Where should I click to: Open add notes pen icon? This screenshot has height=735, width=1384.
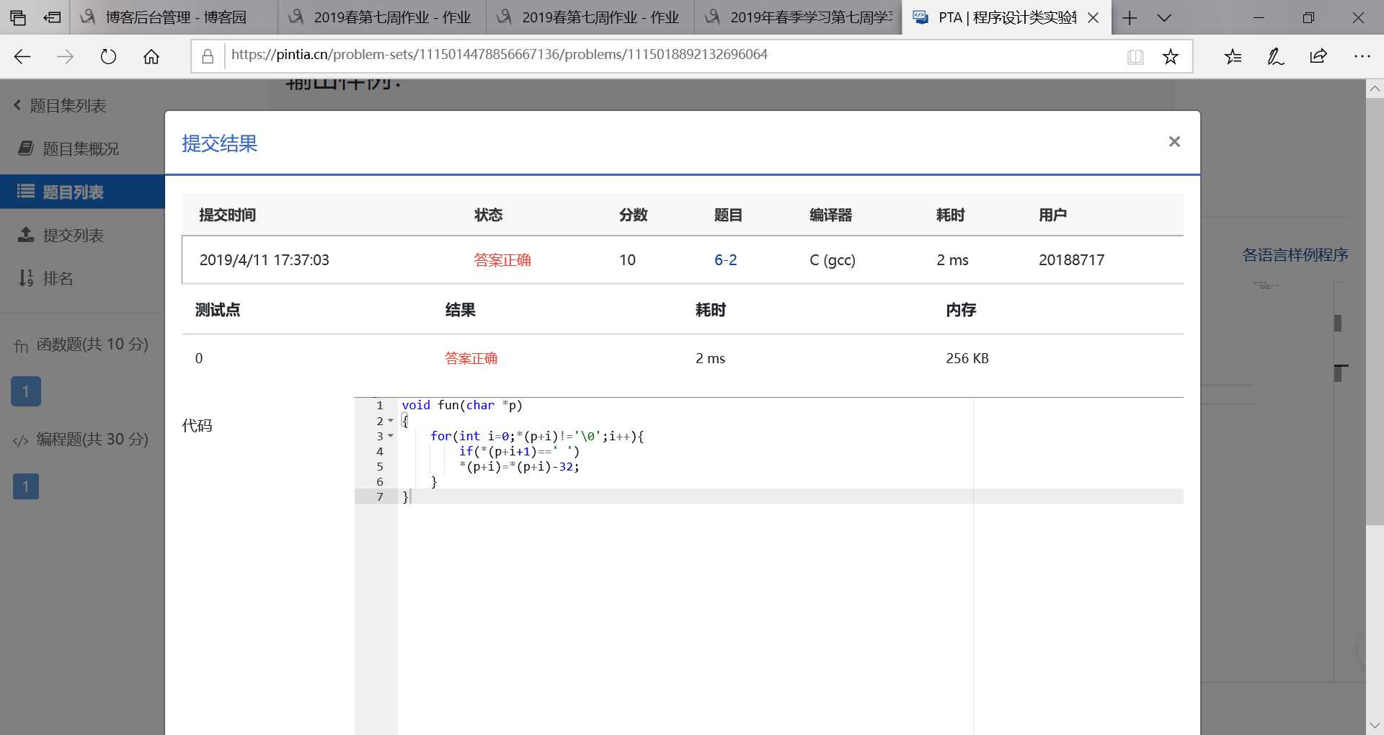pyautogui.click(x=1275, y=56)
